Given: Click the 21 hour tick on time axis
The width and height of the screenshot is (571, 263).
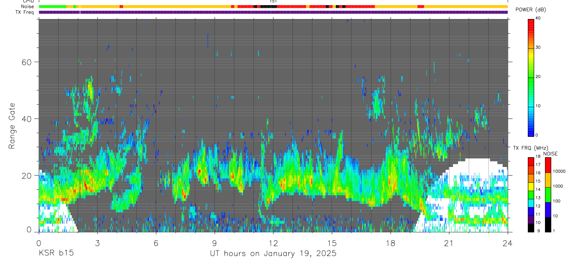Looking at the screenshot, I should 449,243.
